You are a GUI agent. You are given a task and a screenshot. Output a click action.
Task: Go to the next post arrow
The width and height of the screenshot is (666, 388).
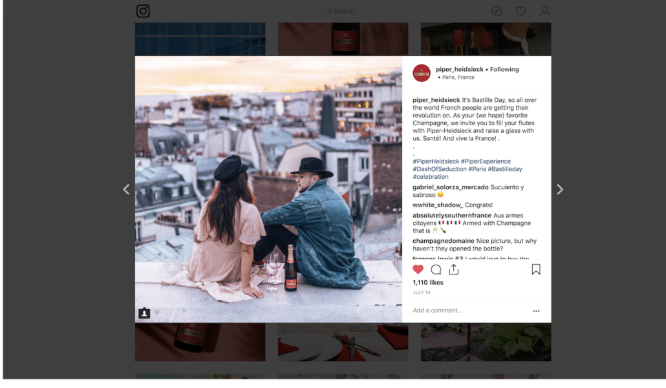pos(560,189)
